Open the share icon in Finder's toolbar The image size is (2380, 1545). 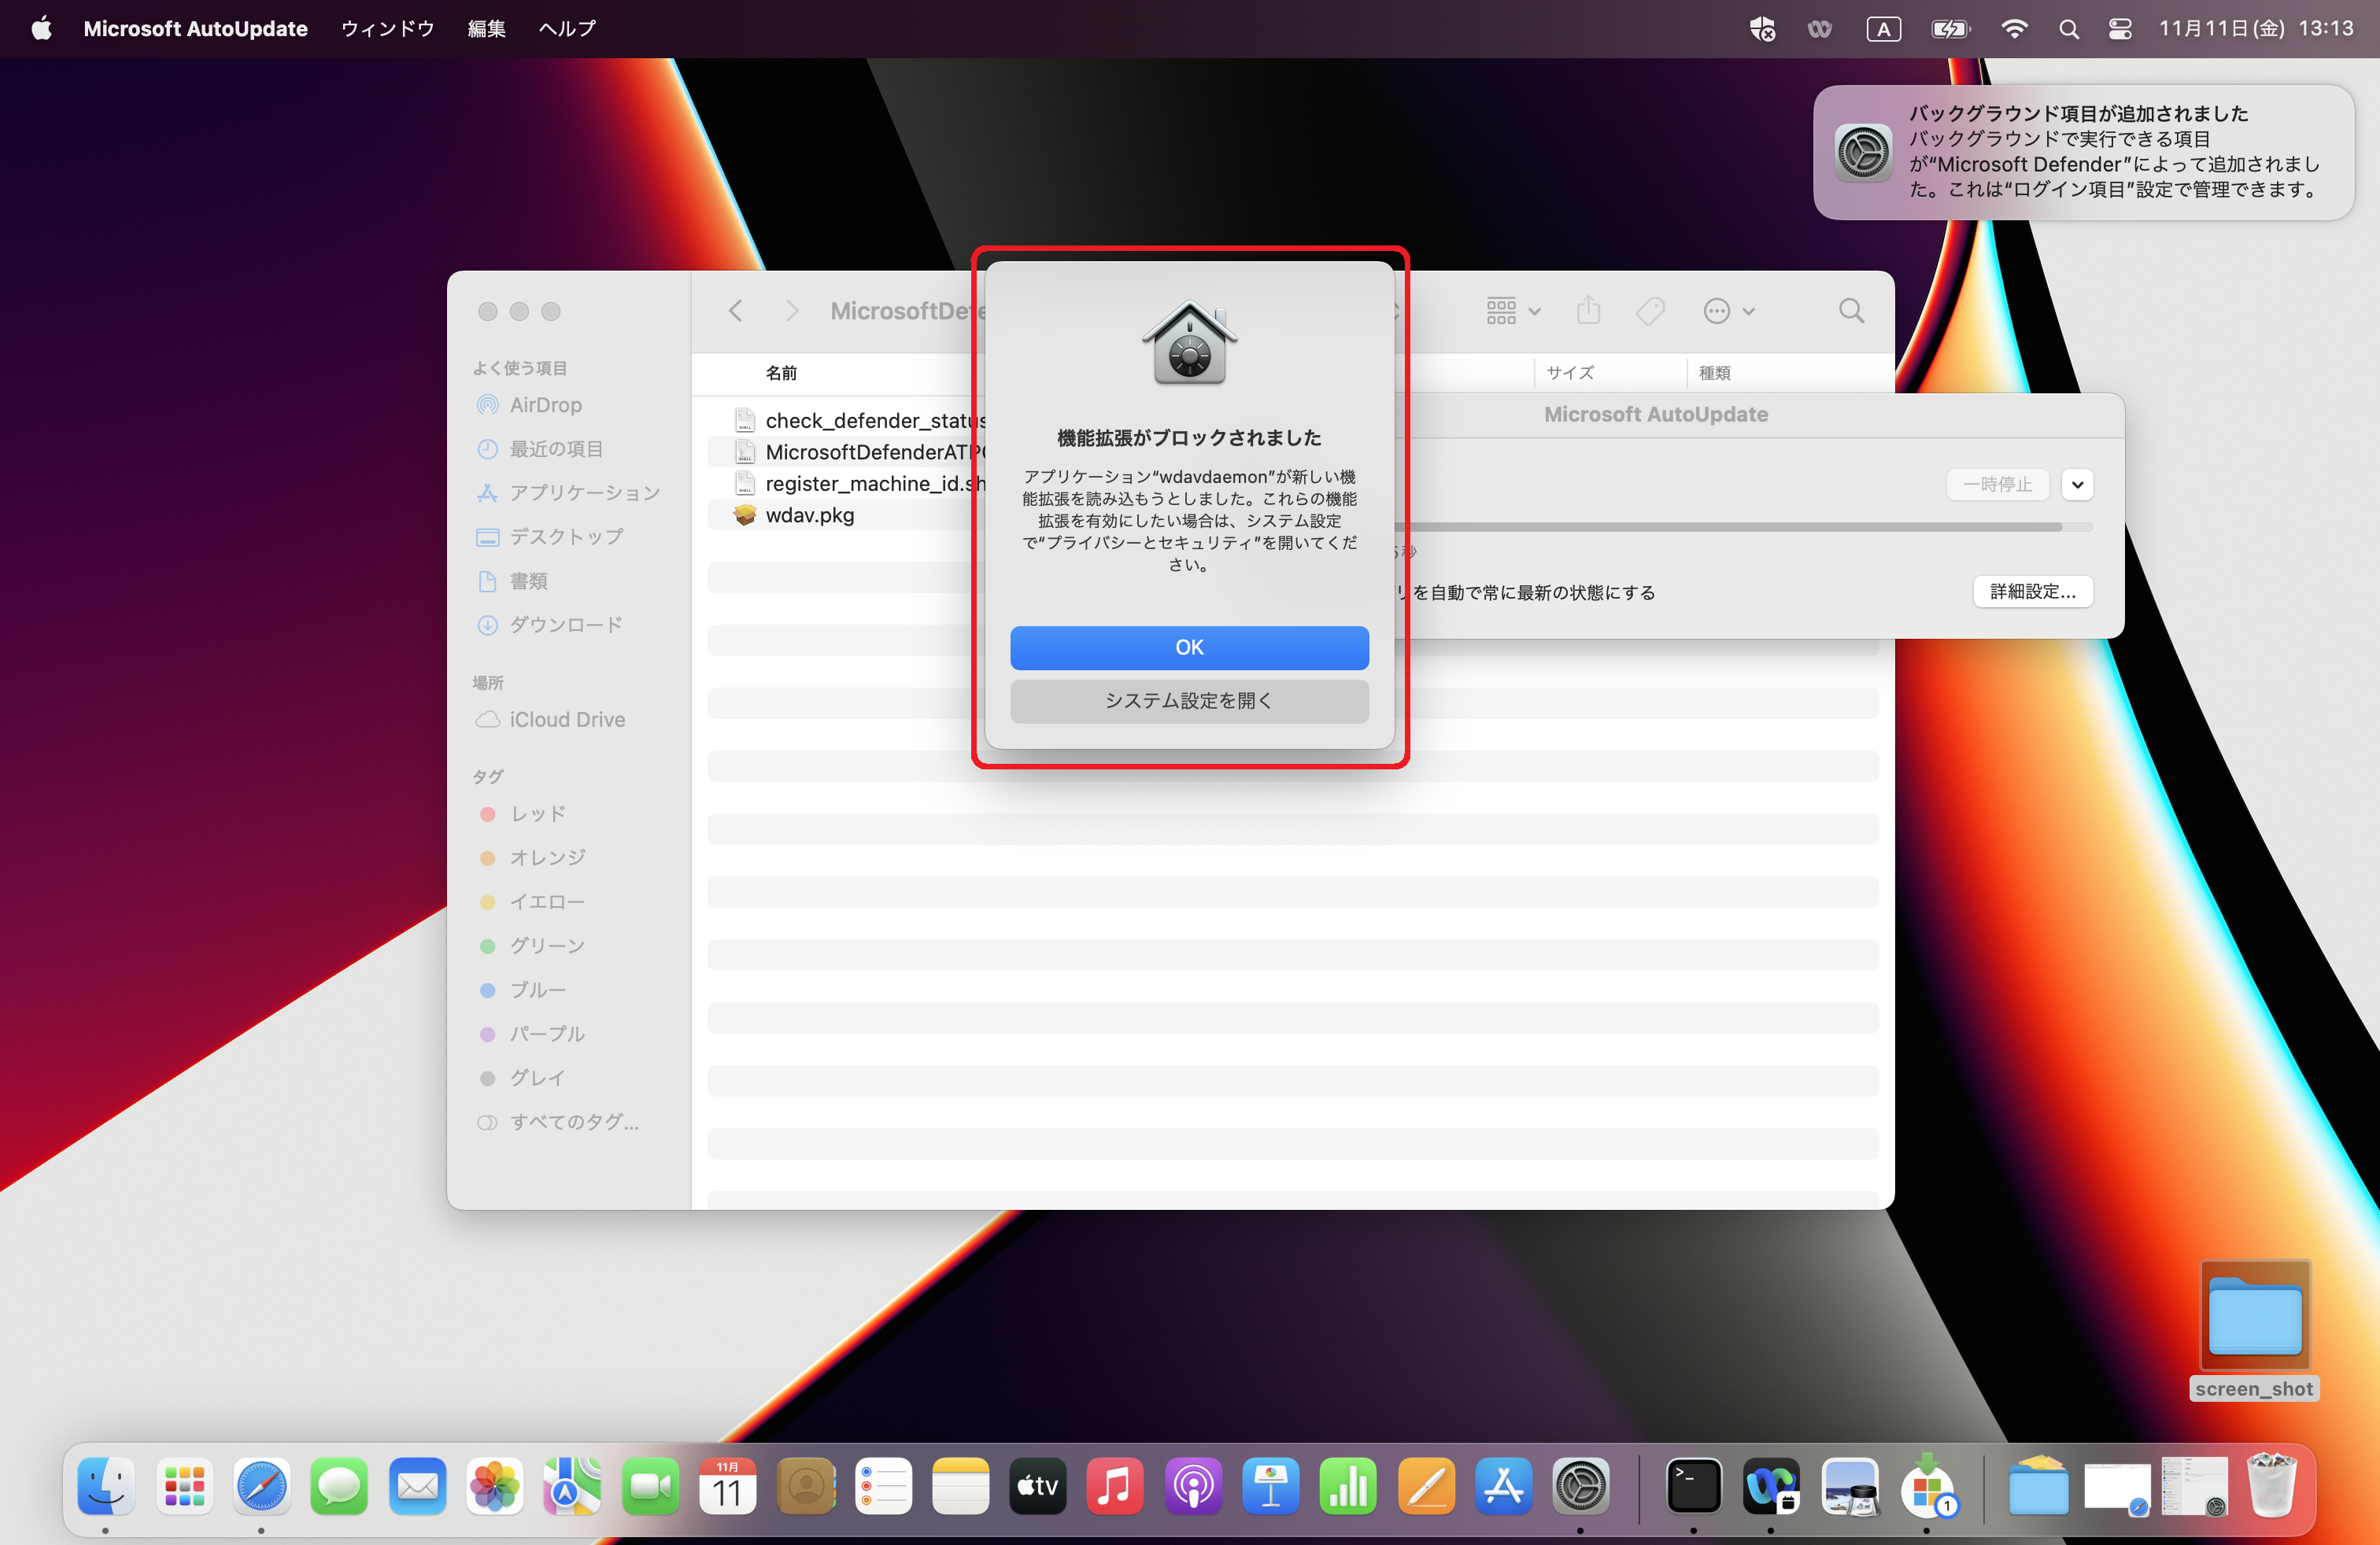tap(1589, 310)
